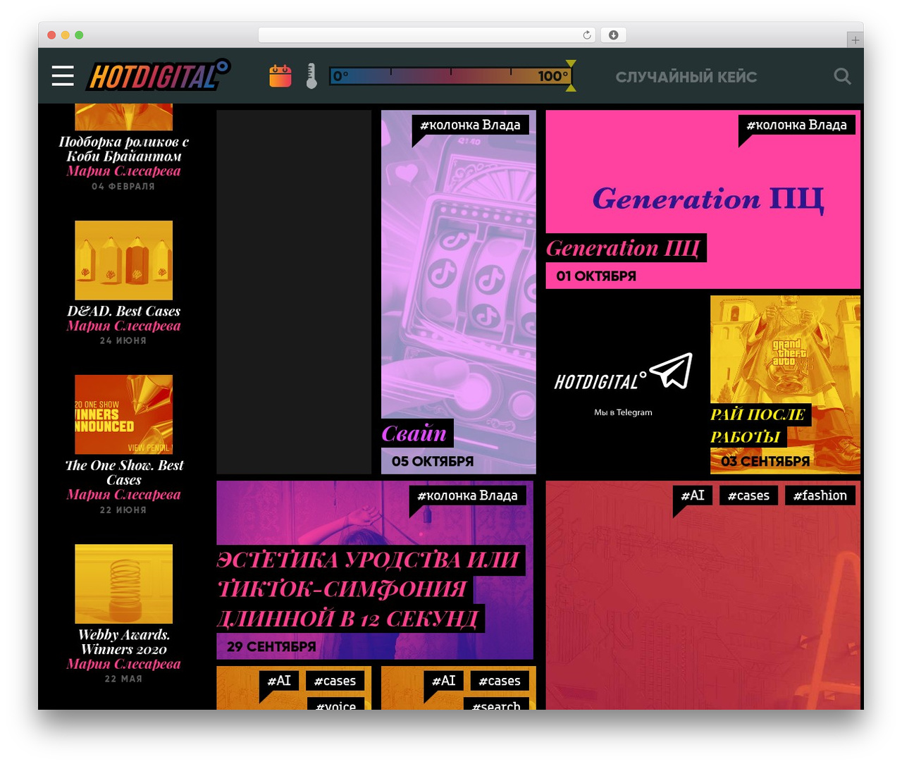
Task: Click the 29 СЕНТЯБРЯ date label
Action: (x=271, y=646)
